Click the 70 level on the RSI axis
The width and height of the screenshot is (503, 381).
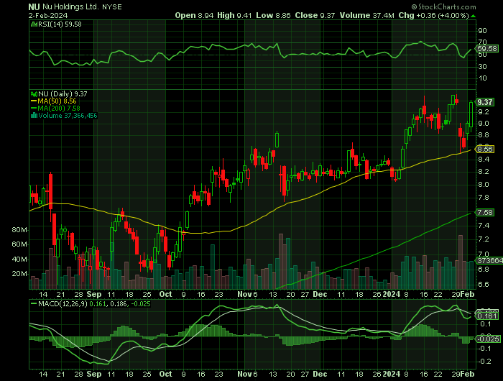pyautogui.click(x=482, y=42)
